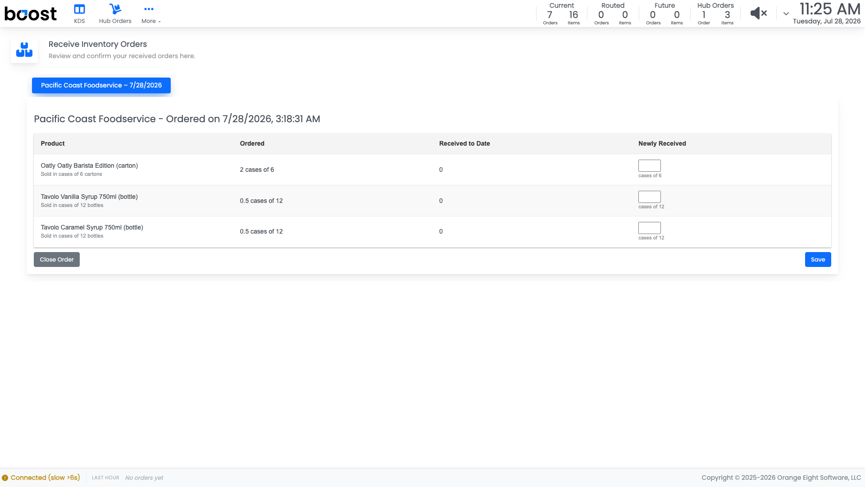Click '2 cases of 6' ordered value
Image resolution: width=865 pixels, height=487 pixels.
coord(257,170)
